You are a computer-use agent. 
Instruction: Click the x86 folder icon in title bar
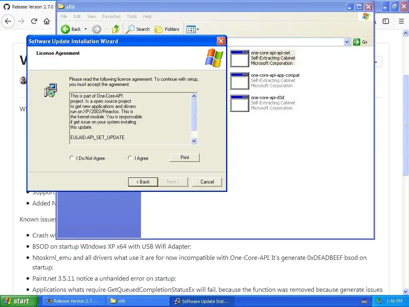(61, 6)
